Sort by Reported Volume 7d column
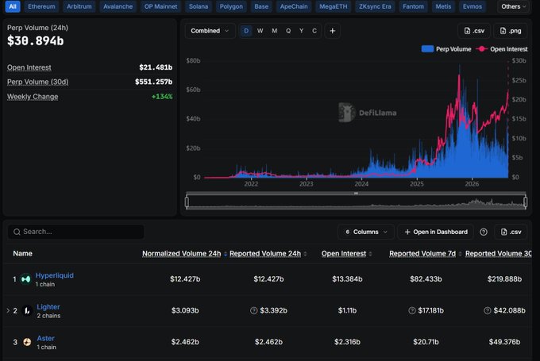 (422, 254)
